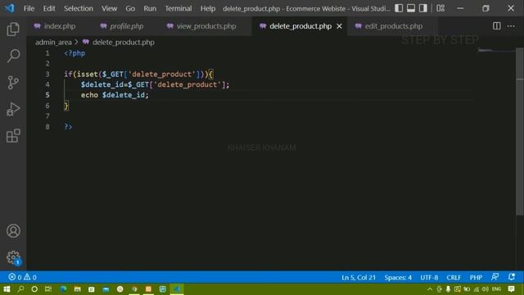Screen dimensions: 524x295
Task: Open the Source Control view
Action: 13,82
